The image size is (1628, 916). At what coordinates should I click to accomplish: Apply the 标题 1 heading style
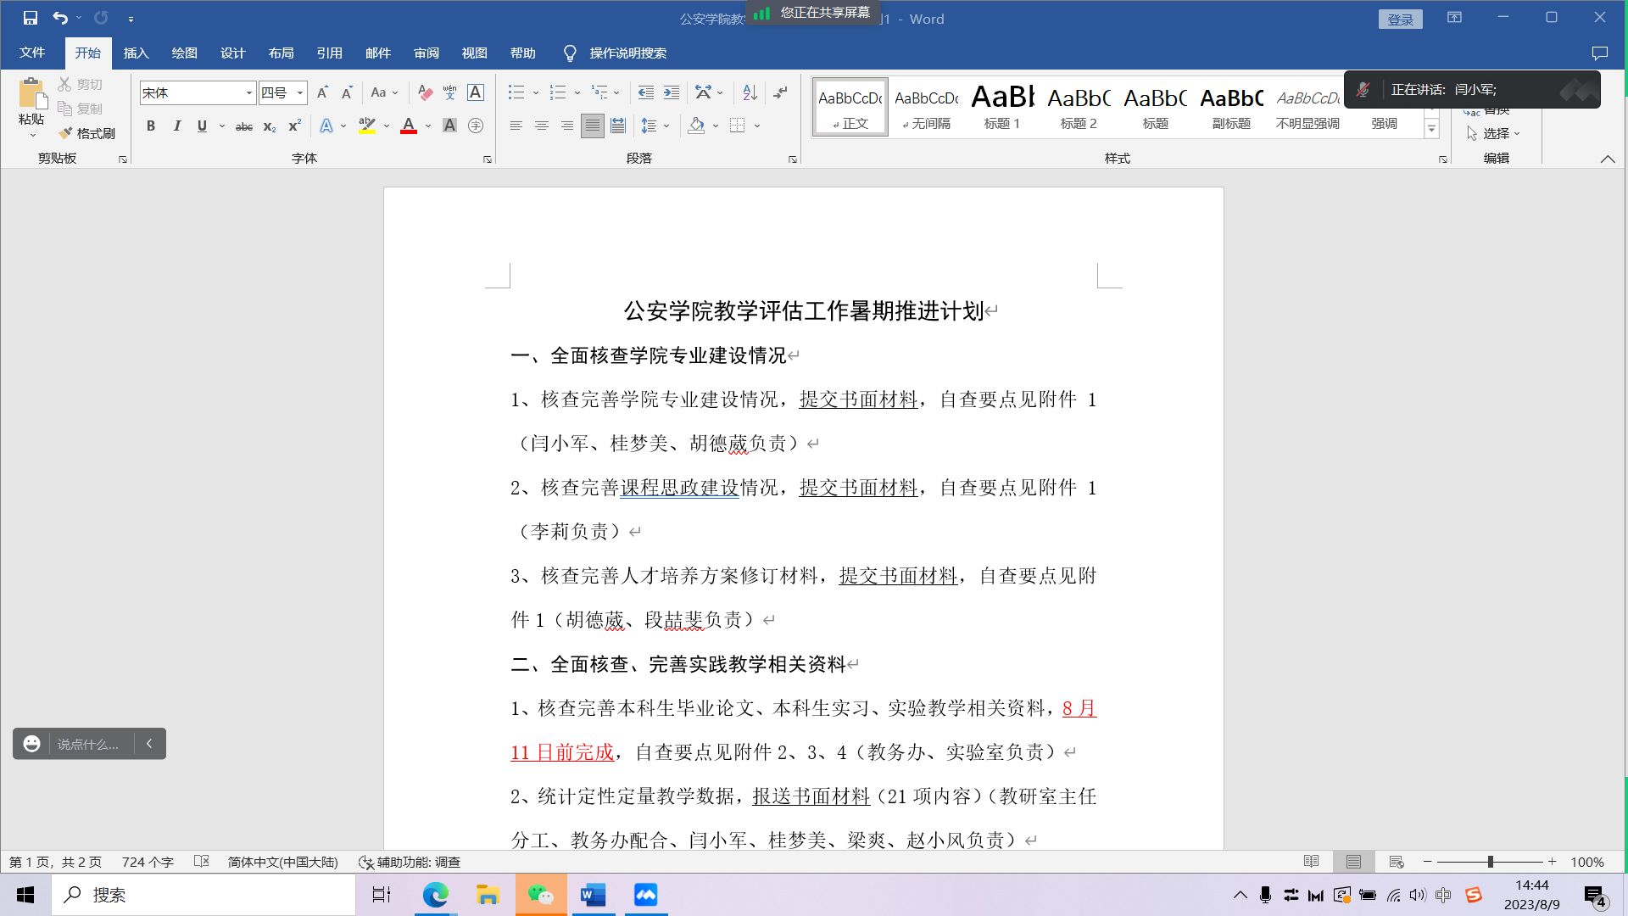(x=1002, y=108)
